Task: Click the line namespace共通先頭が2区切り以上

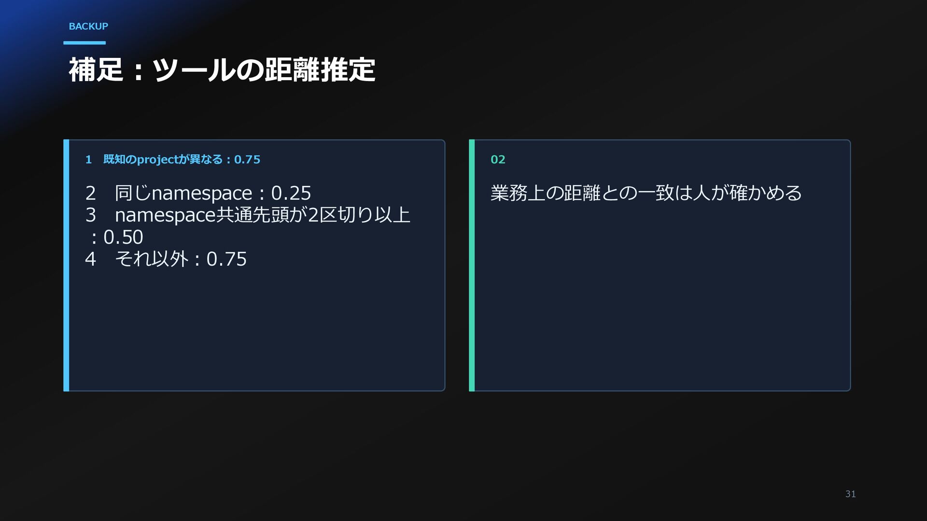Action: pos(263,215)
